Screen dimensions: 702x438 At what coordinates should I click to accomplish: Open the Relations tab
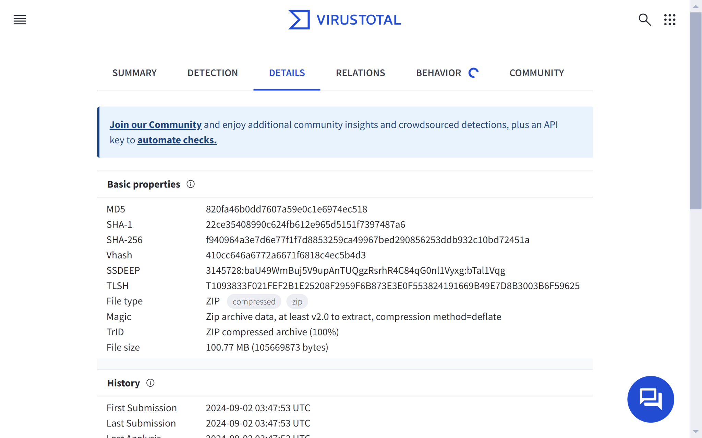tap(360, 73)
